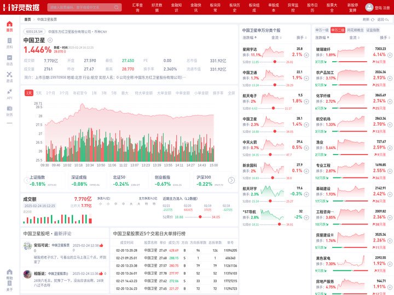Switch chart range to 1个月
This screenshot has height=295, width=394.
coord(50,93)
